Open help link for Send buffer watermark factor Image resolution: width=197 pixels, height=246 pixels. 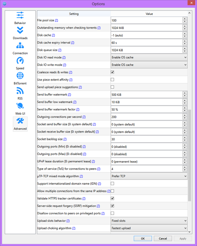pos(78,109)
